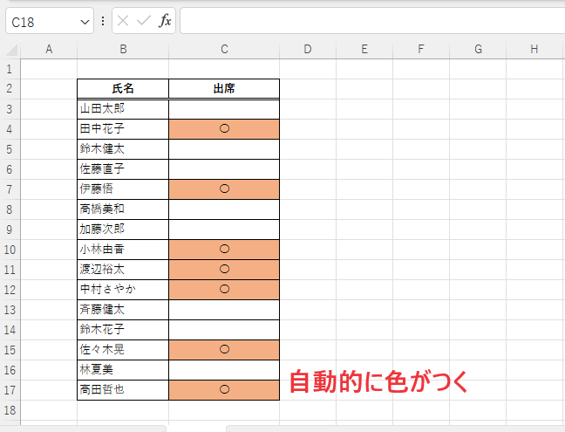Click the cell containing 渡辺裕太

click(x=123, y=270)
